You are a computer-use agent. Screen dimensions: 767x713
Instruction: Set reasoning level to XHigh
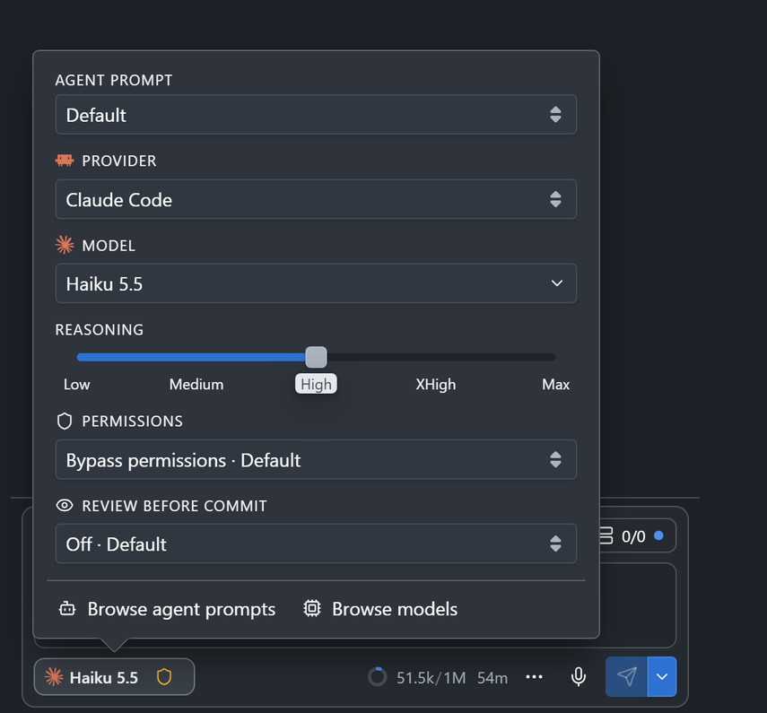click(x=436, y=385)
